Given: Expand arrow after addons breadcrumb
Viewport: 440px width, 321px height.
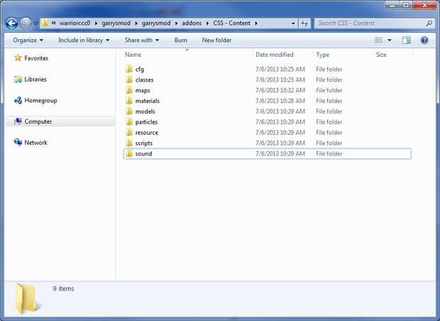Looking at the screenshot, I should click(x=207, y=23).
